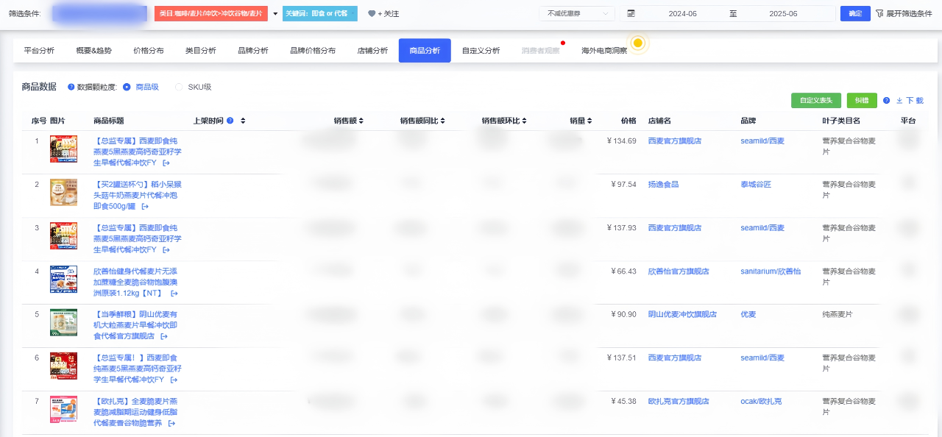The image size is (942, 437).
Task: Open product title 欣善怡健身代餐麦片
Action: (135, 283)
